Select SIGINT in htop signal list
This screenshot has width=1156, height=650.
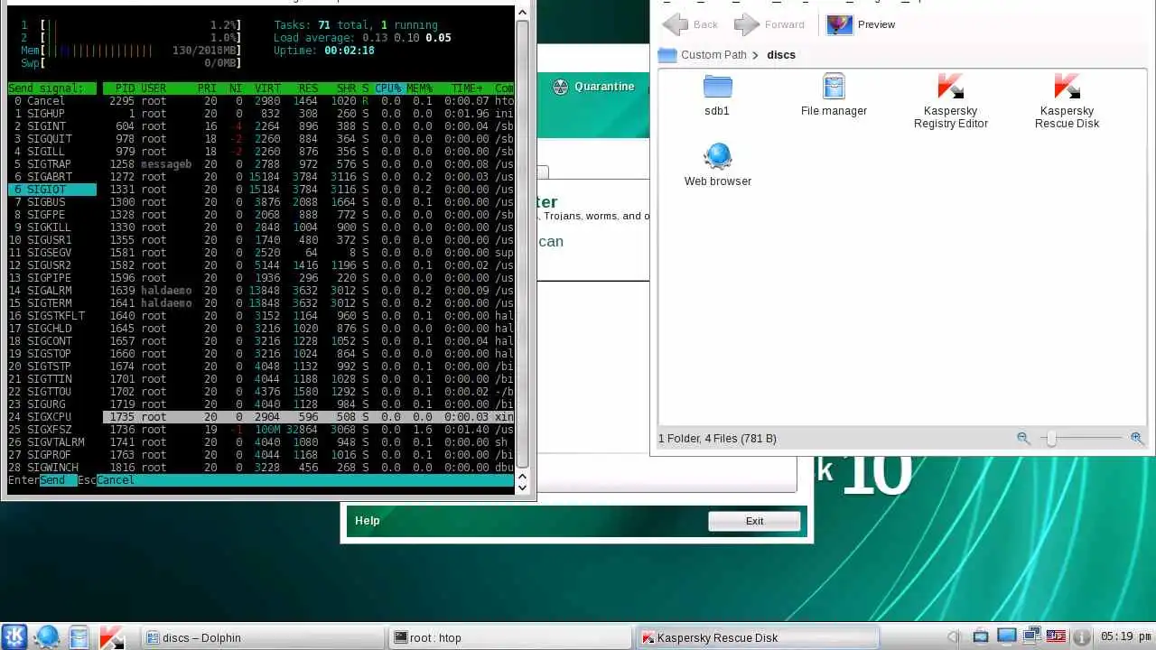pos(51,126)
